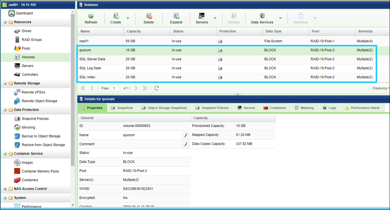390x210 pixels.
Task: Open the Create dropdown arrow
Action: point(127,18)
